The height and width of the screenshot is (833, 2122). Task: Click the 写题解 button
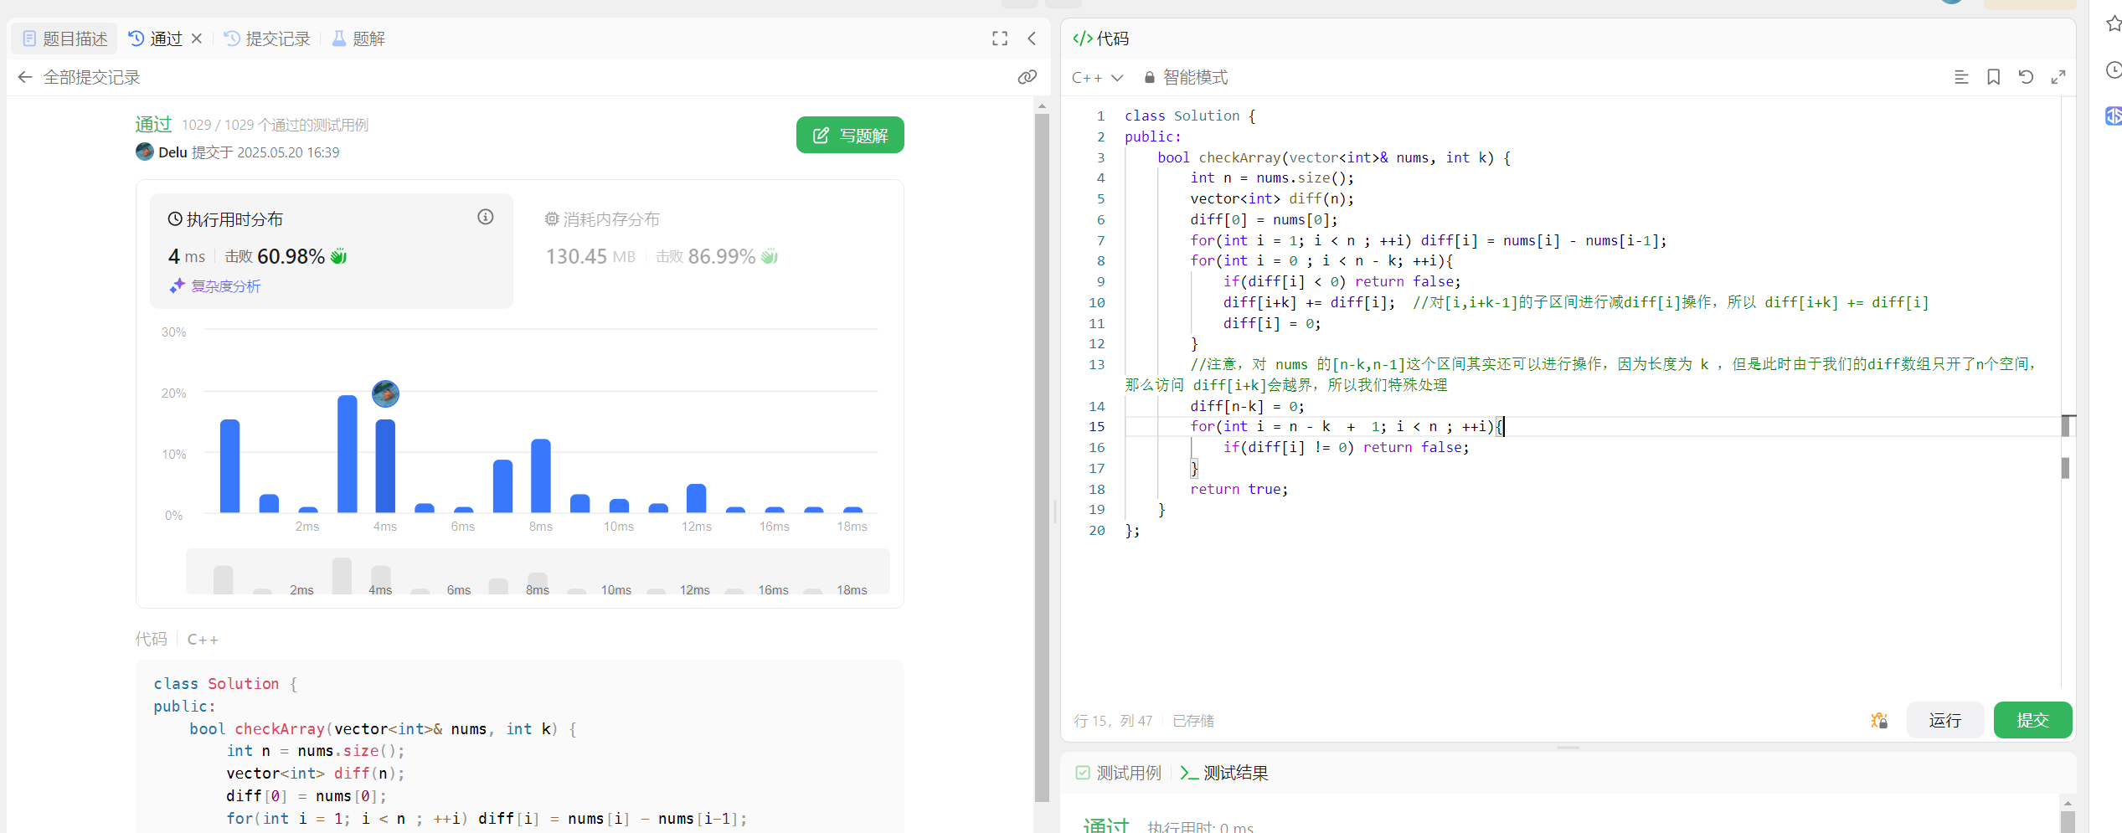coord(850,135)
